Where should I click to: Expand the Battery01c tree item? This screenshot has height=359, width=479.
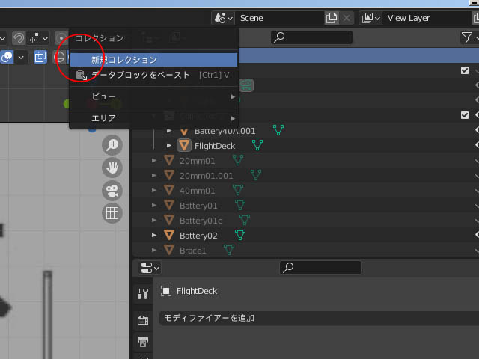[154, 221]
